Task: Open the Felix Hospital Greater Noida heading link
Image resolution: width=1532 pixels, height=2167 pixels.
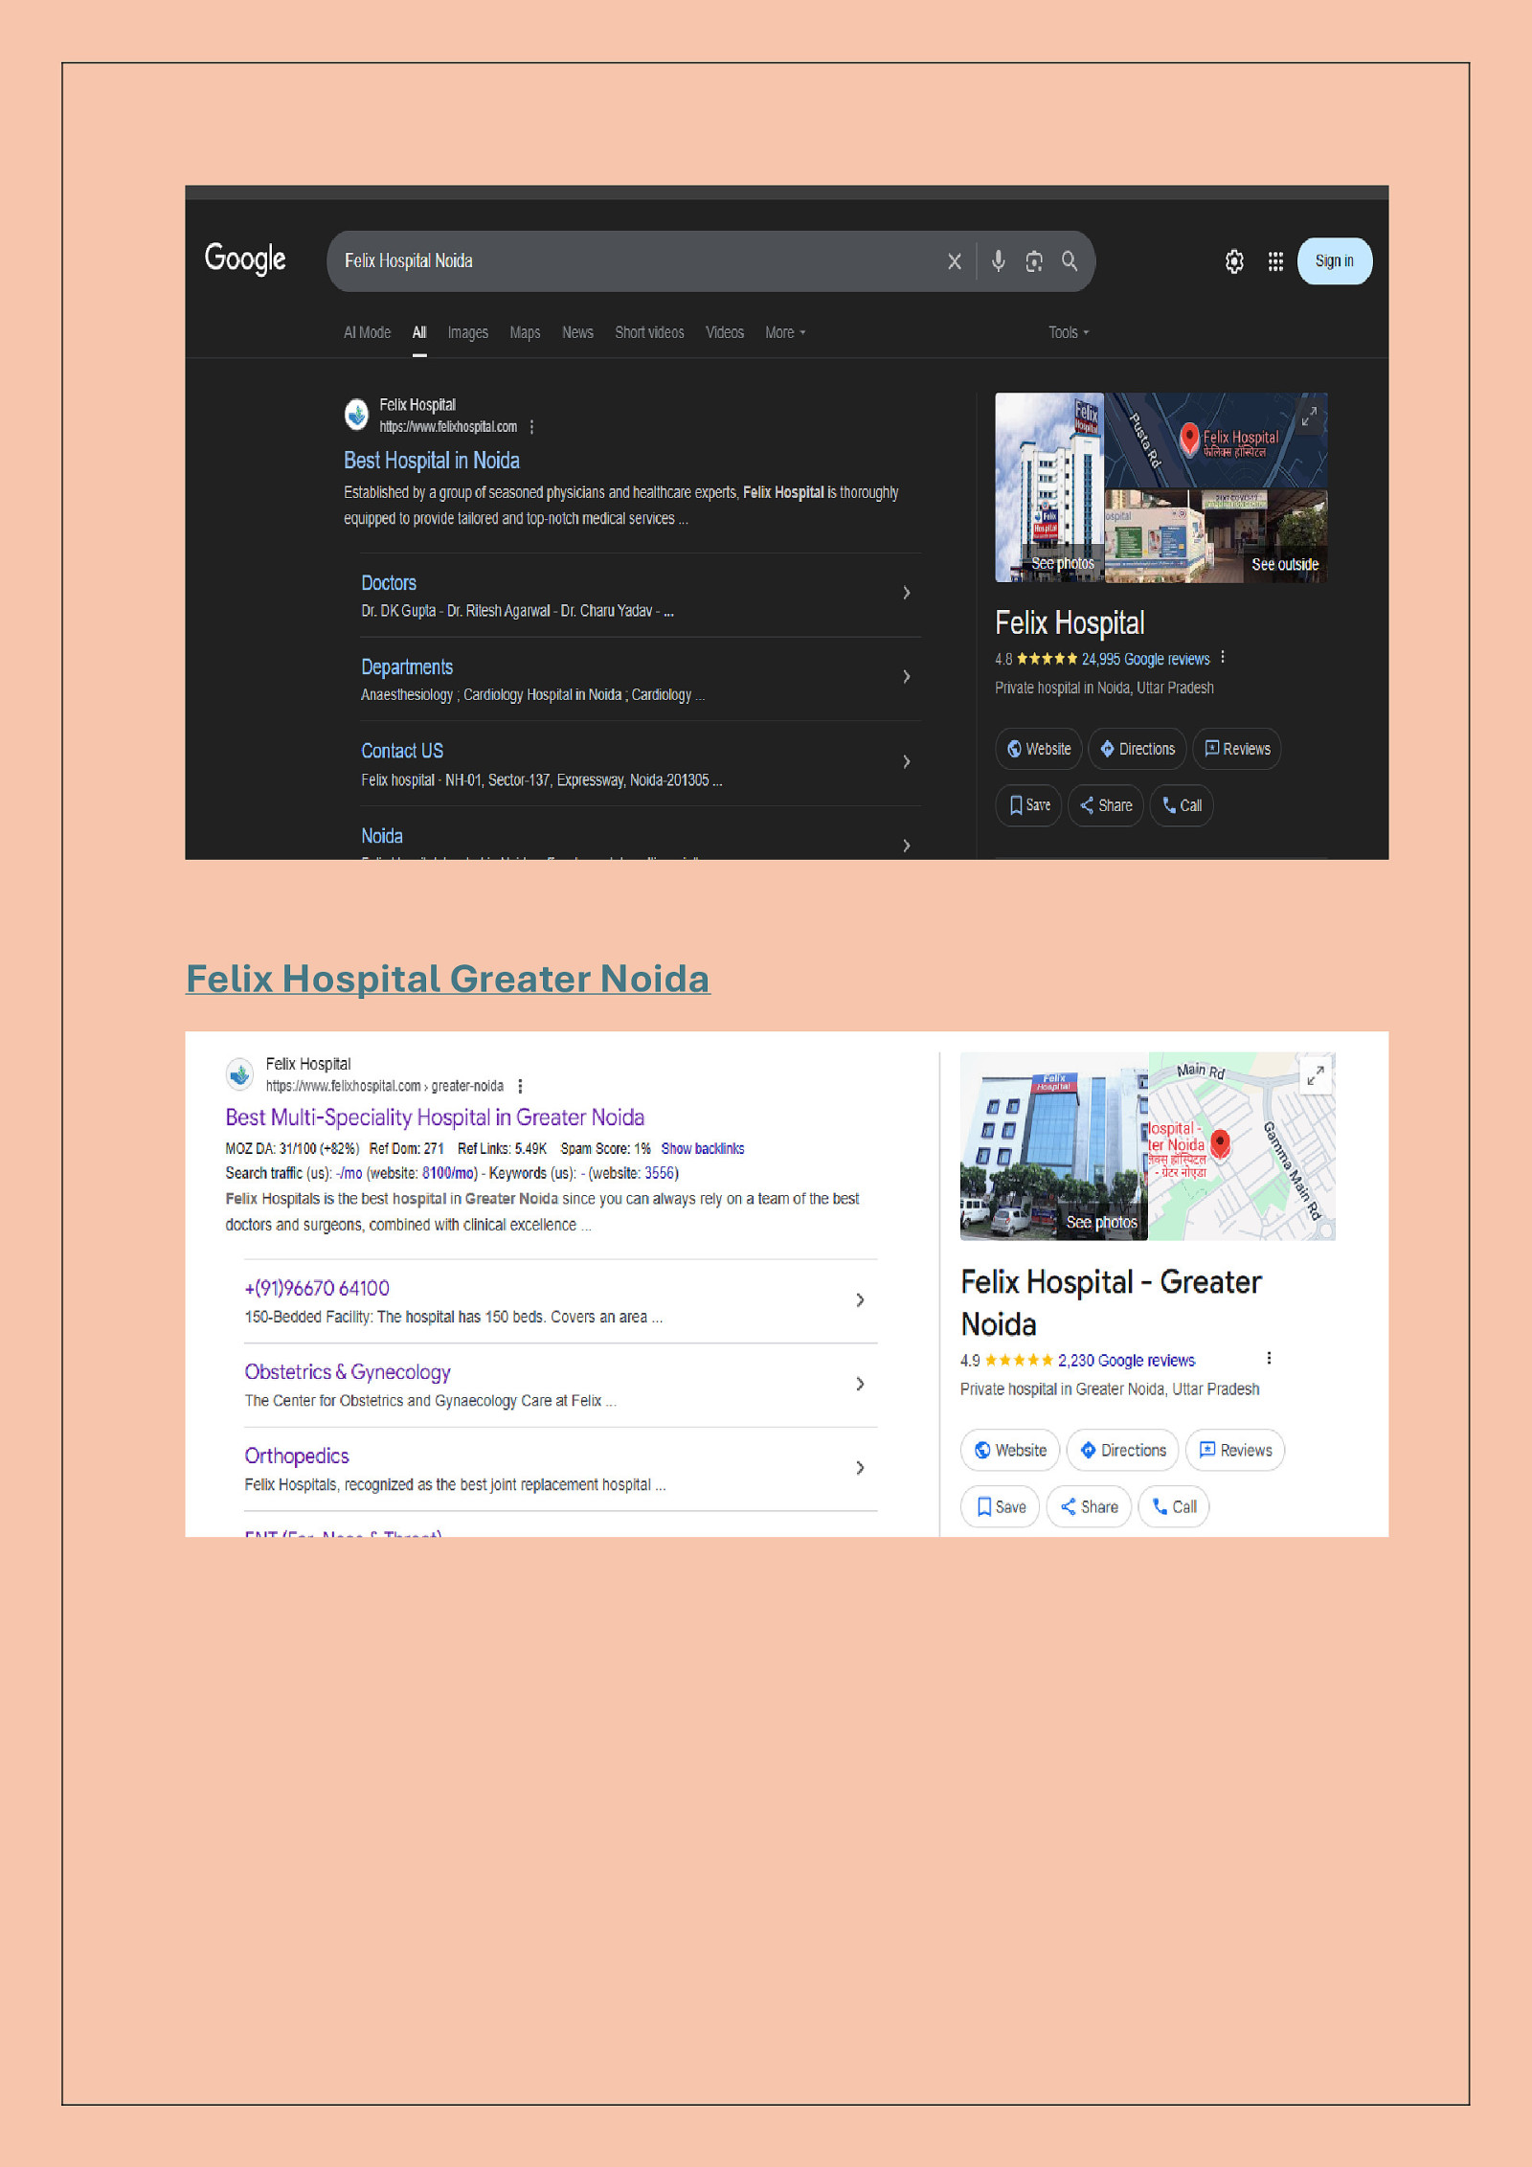Action: (447, 979)
